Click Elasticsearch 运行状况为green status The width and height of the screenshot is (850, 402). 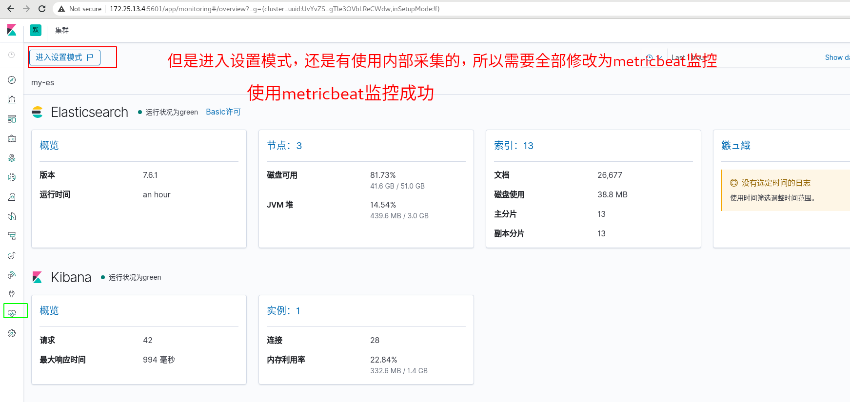point(172,112)
